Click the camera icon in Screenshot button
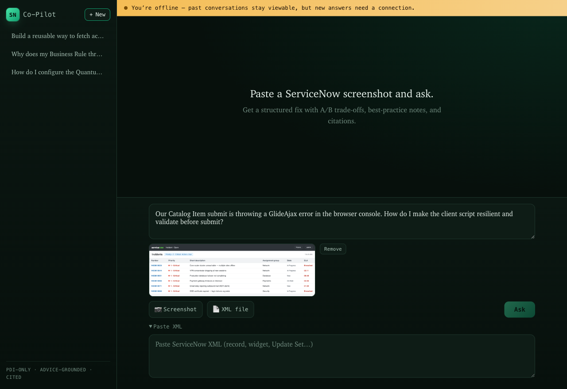This screenshot has width=567, height=389. pos(158,309)
